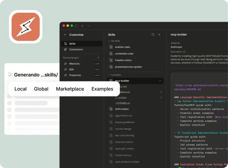
Task: Select the Examples tab
Action: (x=102, y=89)
